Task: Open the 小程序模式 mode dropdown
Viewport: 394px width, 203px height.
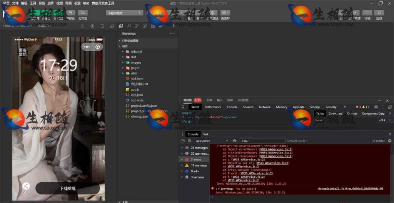Action: pos(124,13)
